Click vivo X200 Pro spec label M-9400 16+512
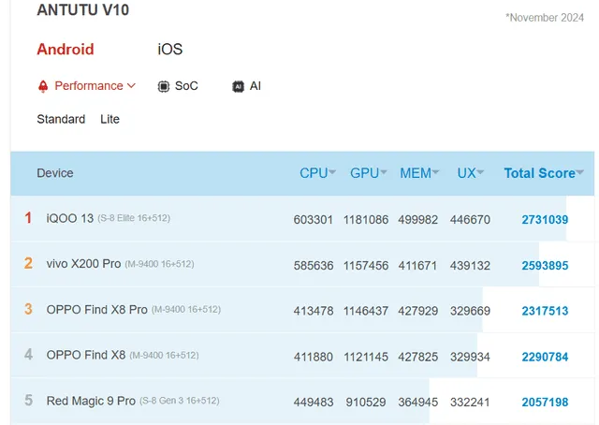This screenshot has height=425, width=599. click(x=159, y=264)
